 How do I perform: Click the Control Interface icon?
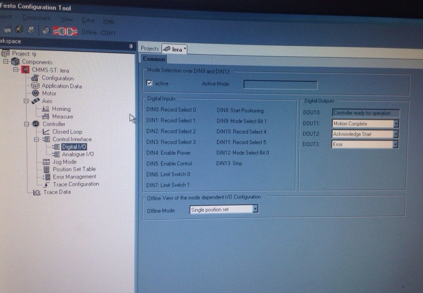[x=46, y=139]
